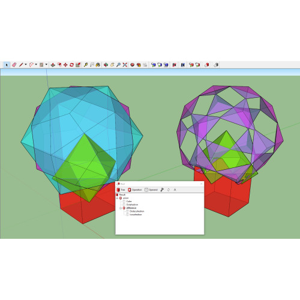Select the Result root node in tree
This screenshot has width=300, height=300.
[122, 195]
